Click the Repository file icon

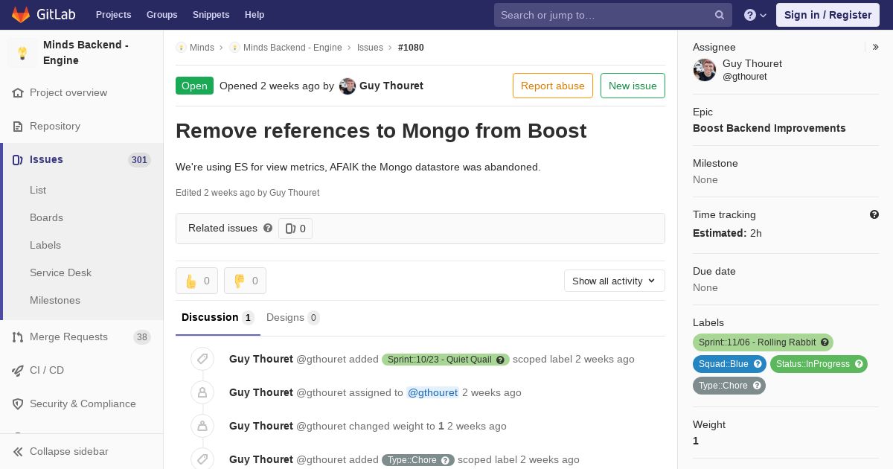[x=18, y=127]
